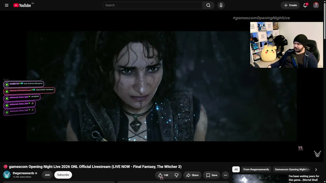326x183 pixels.
Task: Click the #gamescomOpeningNightLive hashtag overlay
Action: tap(261, 18)
